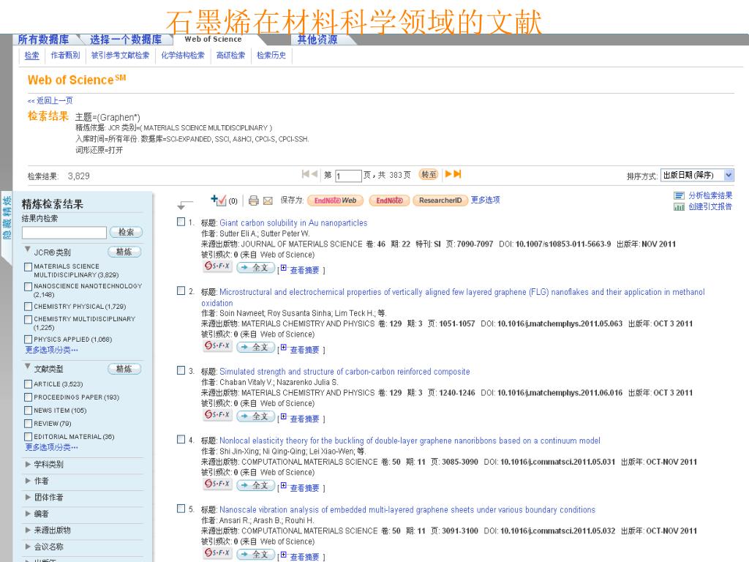749x562 pixels.
Task: Click the analyze results icon
Action: point(679,195)
